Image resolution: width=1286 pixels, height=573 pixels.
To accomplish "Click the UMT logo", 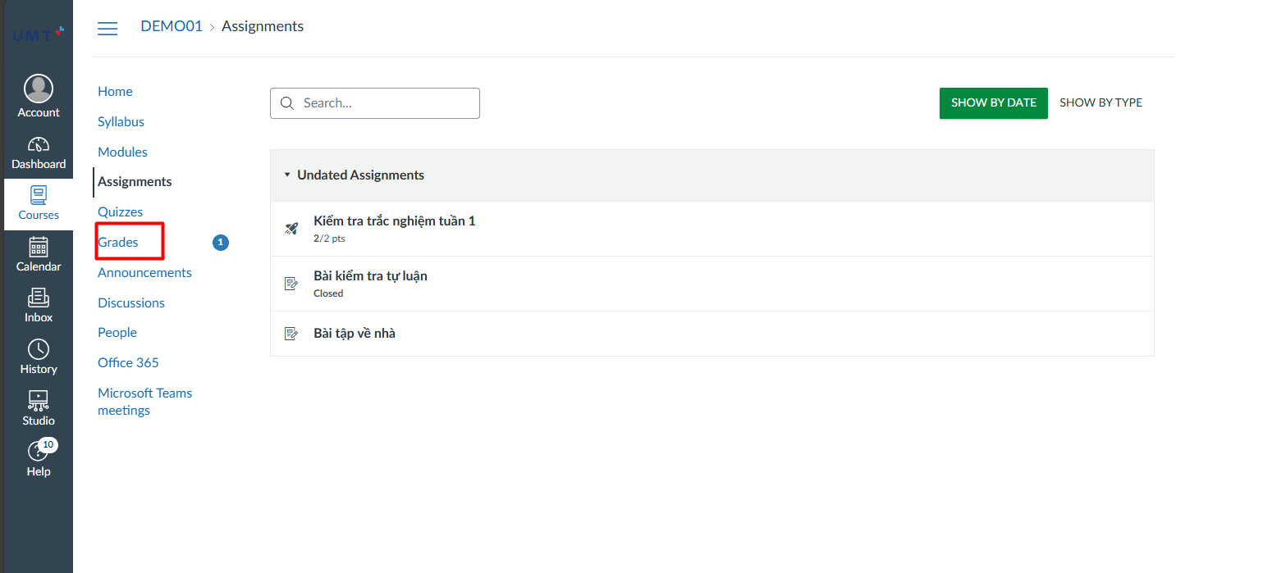I will click(38, 34).
